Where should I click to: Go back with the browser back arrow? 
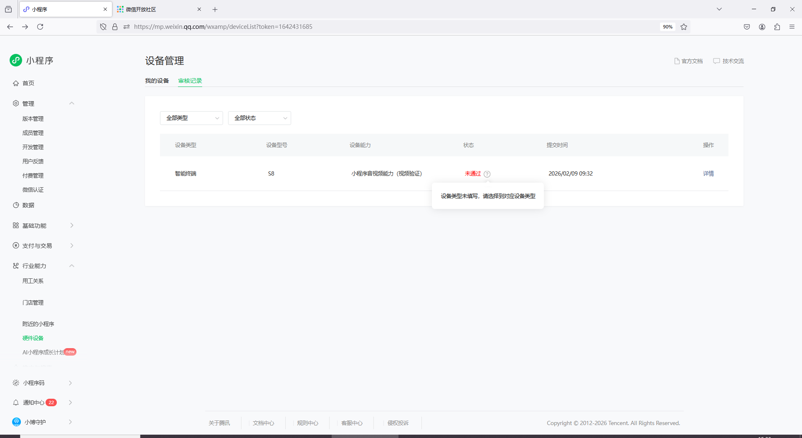coord(10,27)
